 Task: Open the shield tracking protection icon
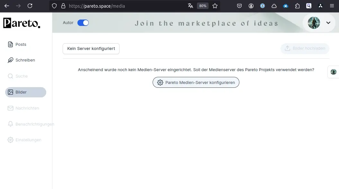coord(54,6)
